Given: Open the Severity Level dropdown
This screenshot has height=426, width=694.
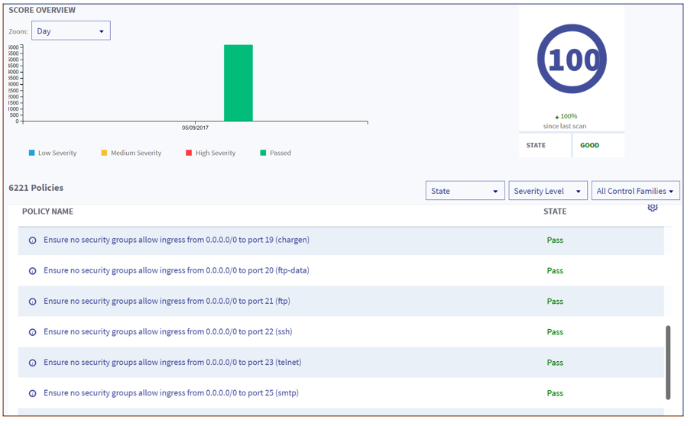Looking at the screenshot, I should coord(547,191).
